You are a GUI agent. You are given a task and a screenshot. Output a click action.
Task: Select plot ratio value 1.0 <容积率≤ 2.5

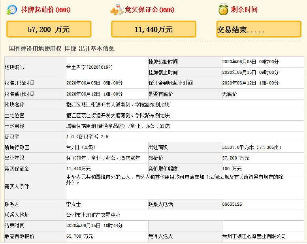click(87, 137)
